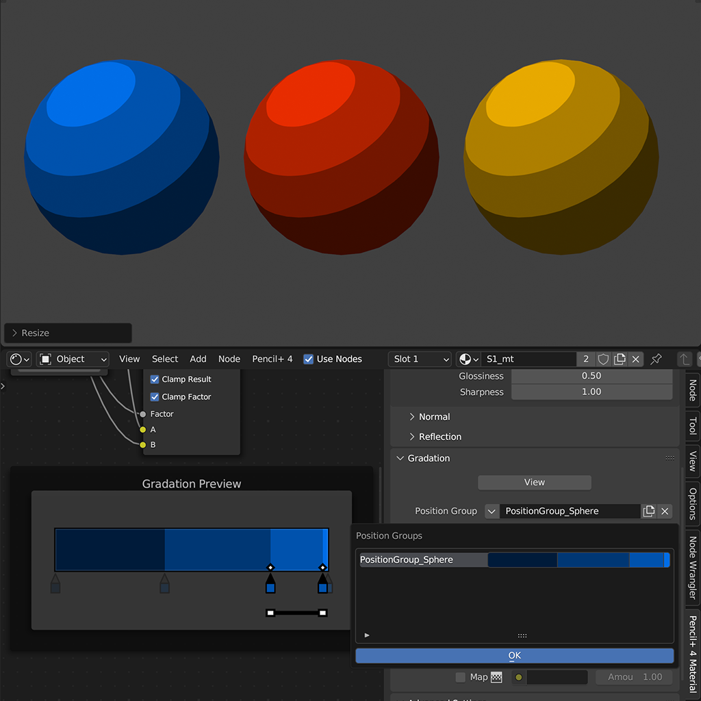The width and height of the screenshot is (701, 701).
Task: Duplicate the PositionGroup_Sphere position group
Action: (649, 511)
